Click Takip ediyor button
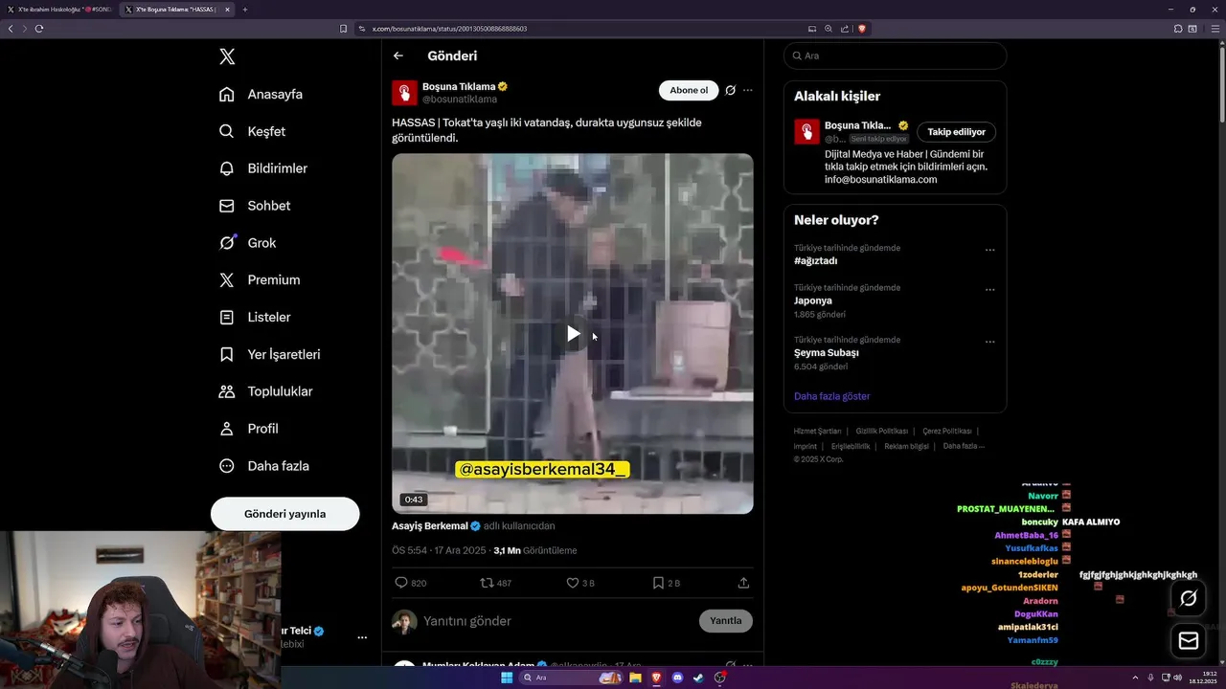 point(956,132)
